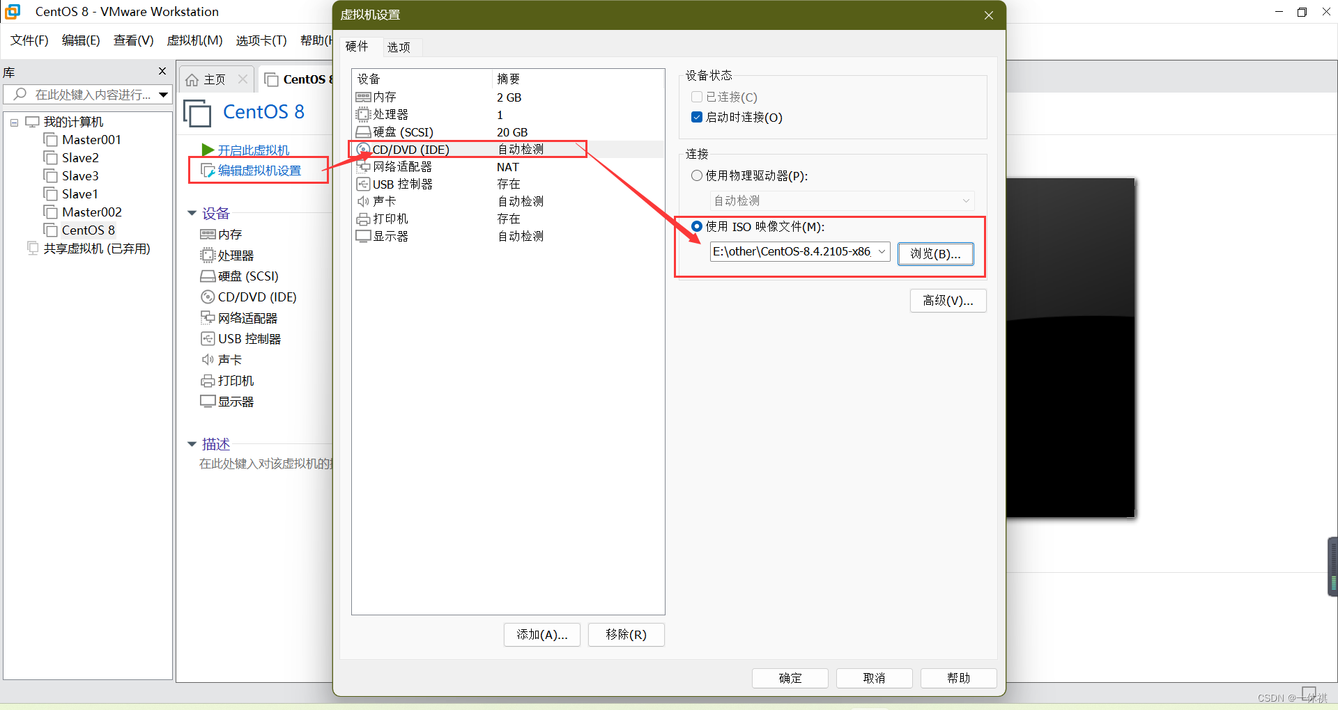Open the library search options dropdown arrow

[163, 95]
